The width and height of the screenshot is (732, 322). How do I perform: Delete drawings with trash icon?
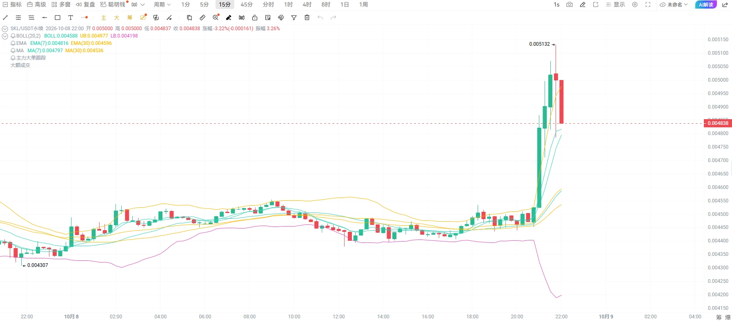pyautogui.click(x=307, y=18)
